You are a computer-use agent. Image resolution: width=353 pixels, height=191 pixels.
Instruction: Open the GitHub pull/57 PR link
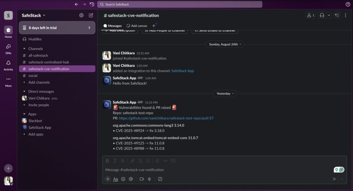pyautogui.click(x=166, y=118)
